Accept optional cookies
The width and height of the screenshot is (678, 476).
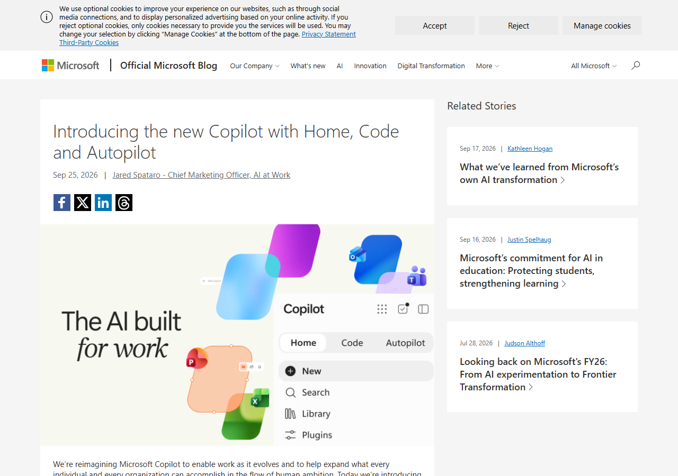pos(435,25)
